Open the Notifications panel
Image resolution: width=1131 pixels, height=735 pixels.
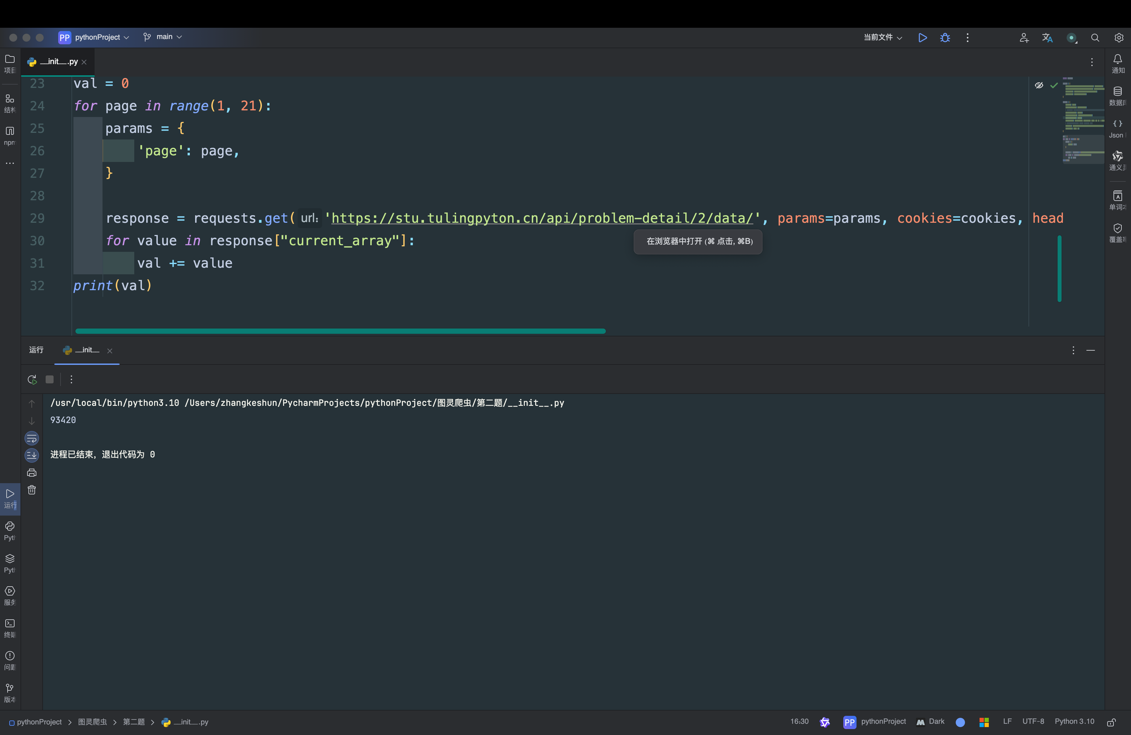click(x=1117, y=63)
